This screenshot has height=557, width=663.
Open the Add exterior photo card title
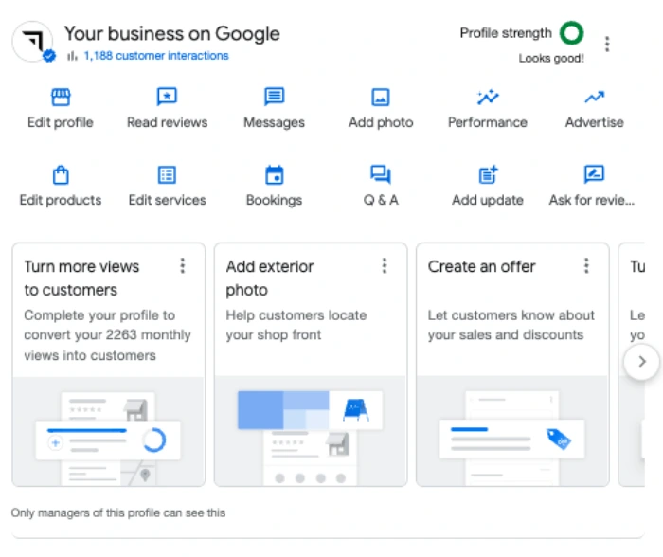[270, 278]
